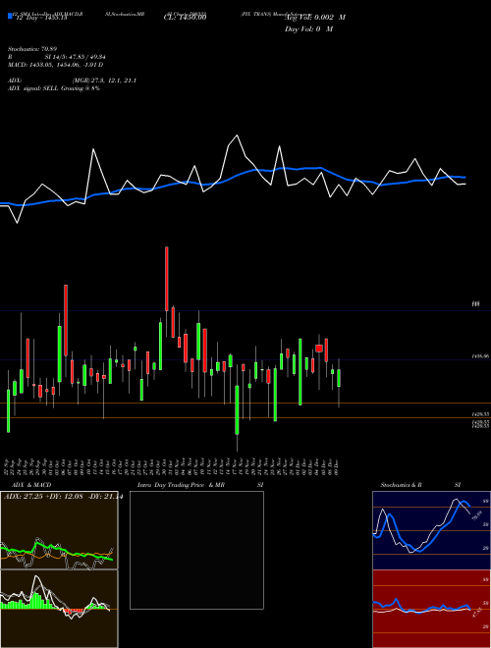Open the red RSI mini chart

tap(431, 609)
